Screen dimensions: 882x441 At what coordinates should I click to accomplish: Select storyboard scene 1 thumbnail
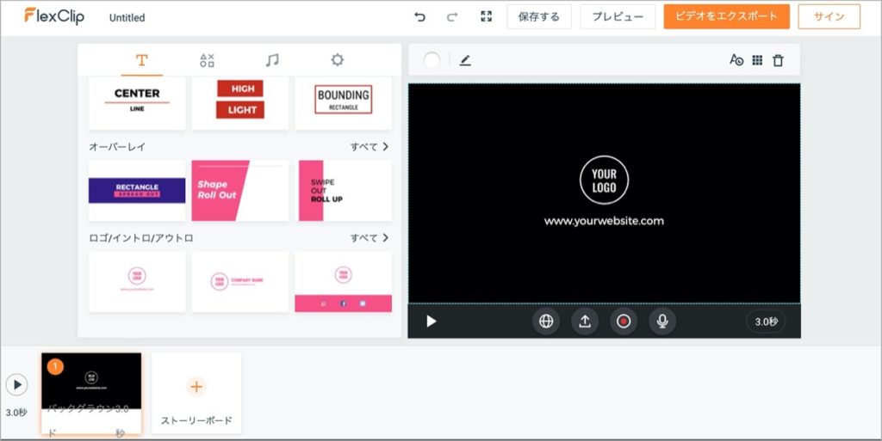pyautogui.click(x=91, y=393)
